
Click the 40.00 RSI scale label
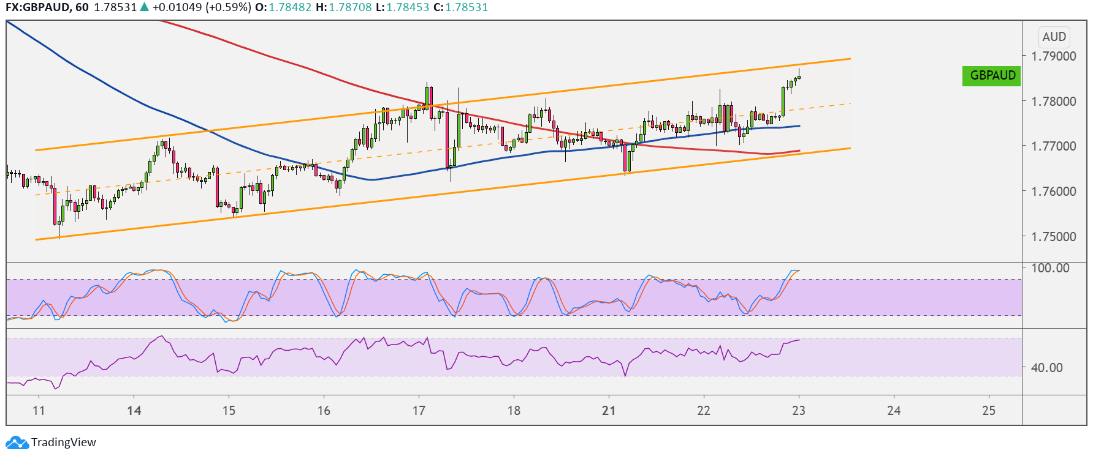(1047, 367)
